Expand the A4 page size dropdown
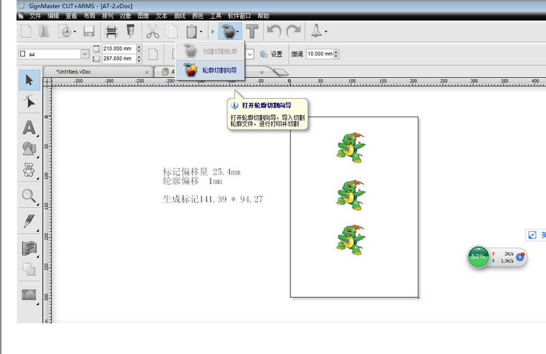The height and width of the screenshot is (354, 546). tap(86, 54)
